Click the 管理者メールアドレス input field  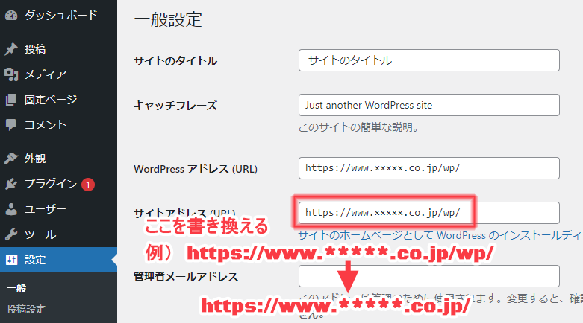[428, 276]
